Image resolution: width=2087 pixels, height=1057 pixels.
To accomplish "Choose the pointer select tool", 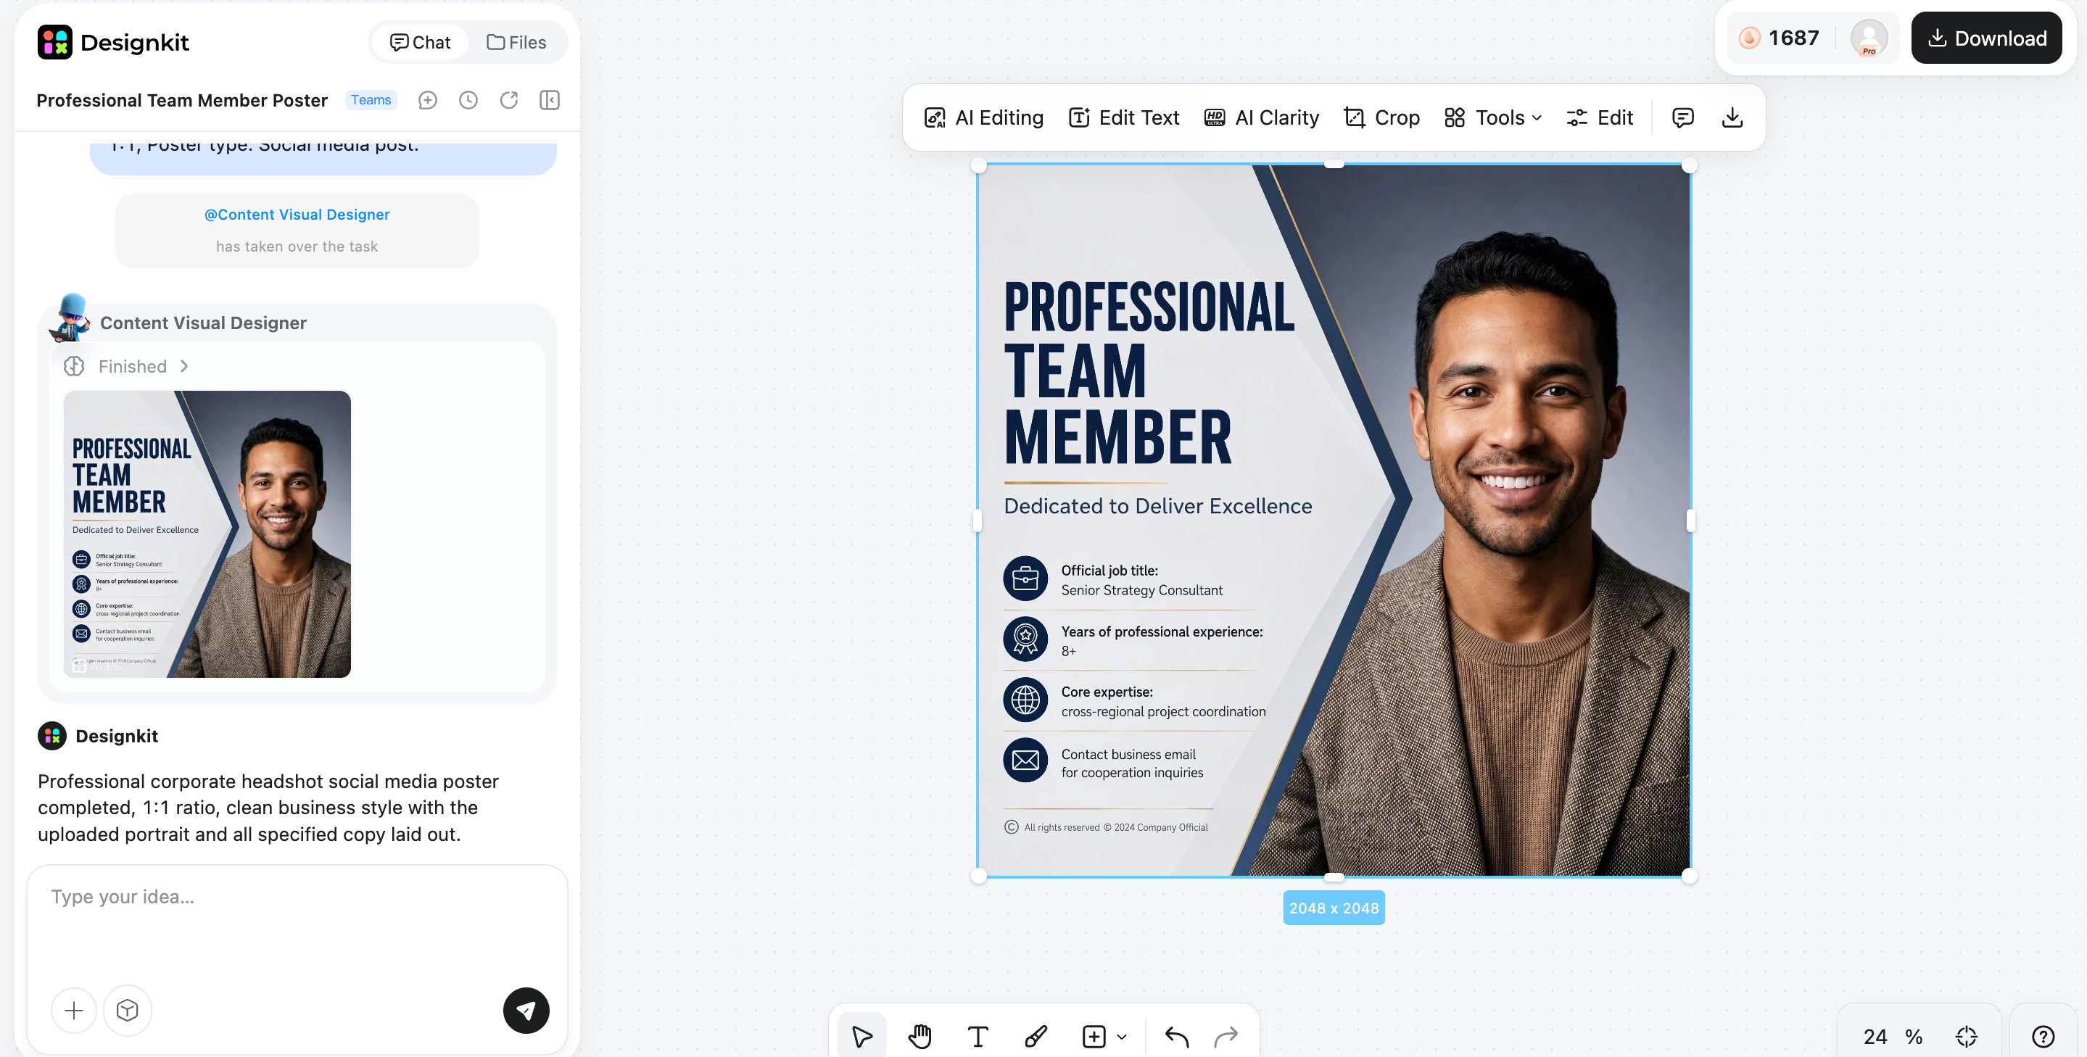I will (x=862, y=1036).
